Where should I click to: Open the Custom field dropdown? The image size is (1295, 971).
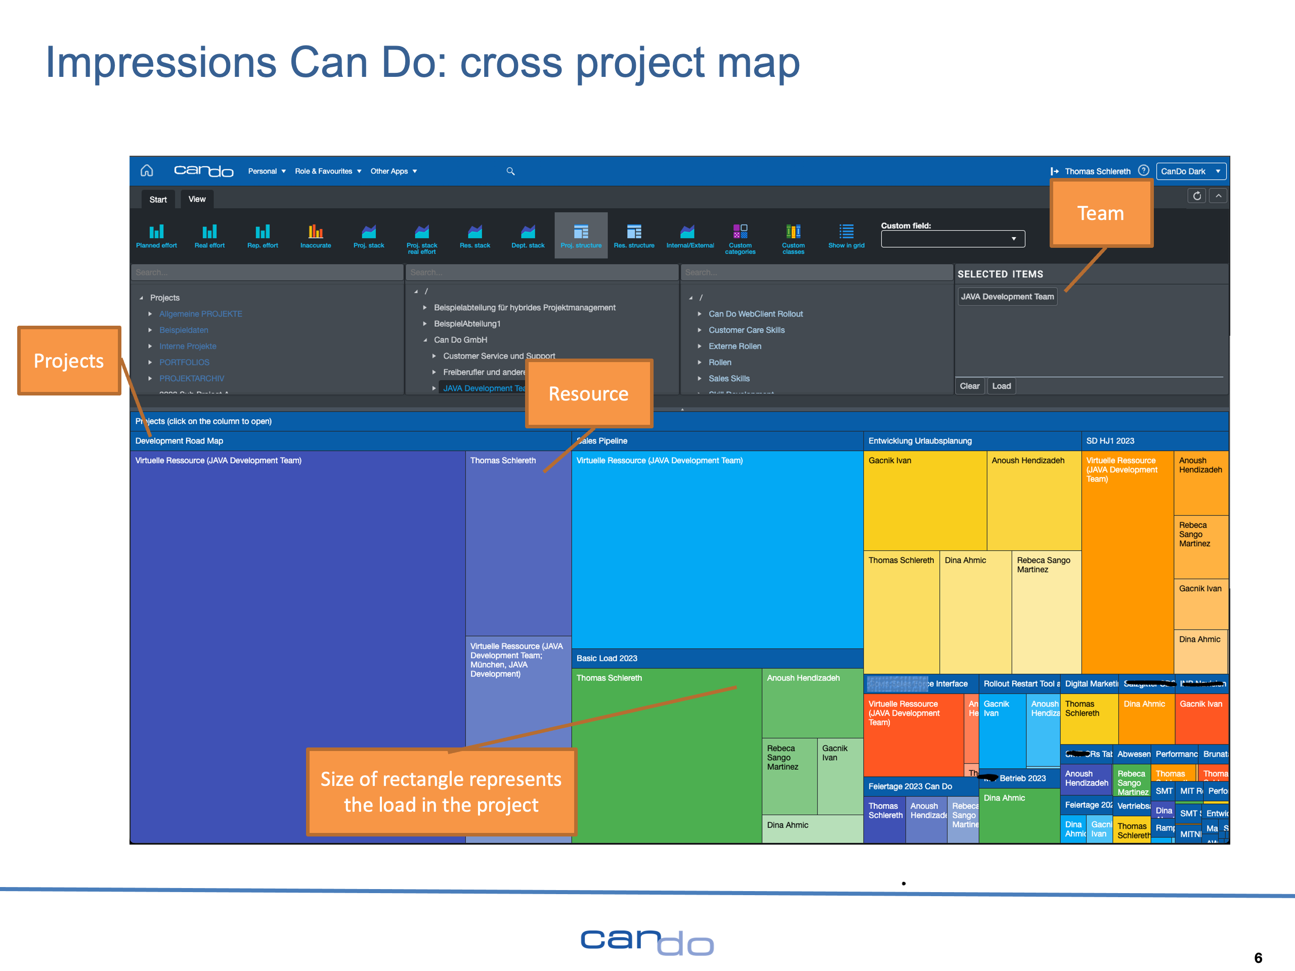pos(953,238)
